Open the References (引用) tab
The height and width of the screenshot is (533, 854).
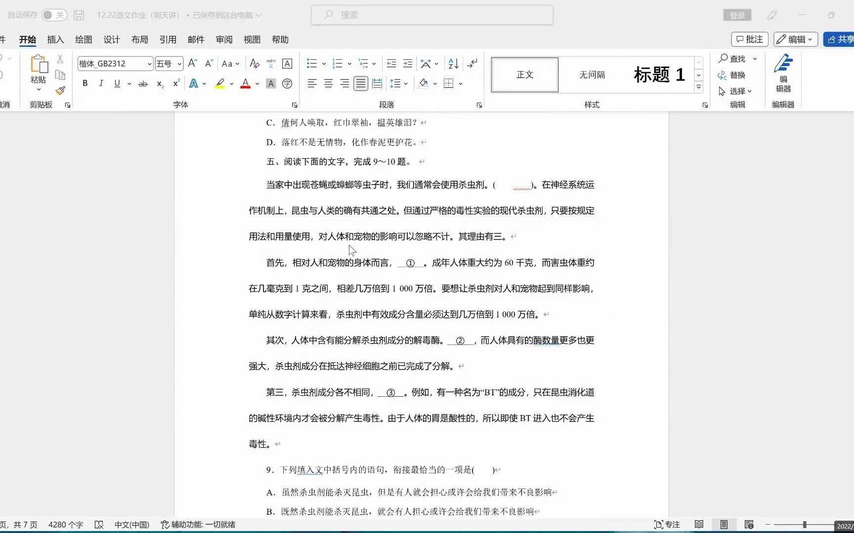[168, 39]
